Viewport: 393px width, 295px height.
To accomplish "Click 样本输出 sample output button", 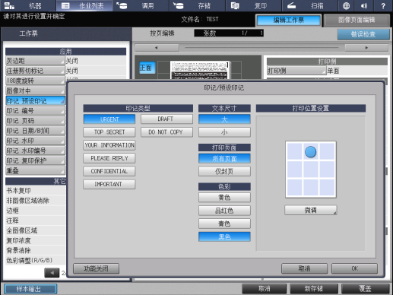I will 30,289.
